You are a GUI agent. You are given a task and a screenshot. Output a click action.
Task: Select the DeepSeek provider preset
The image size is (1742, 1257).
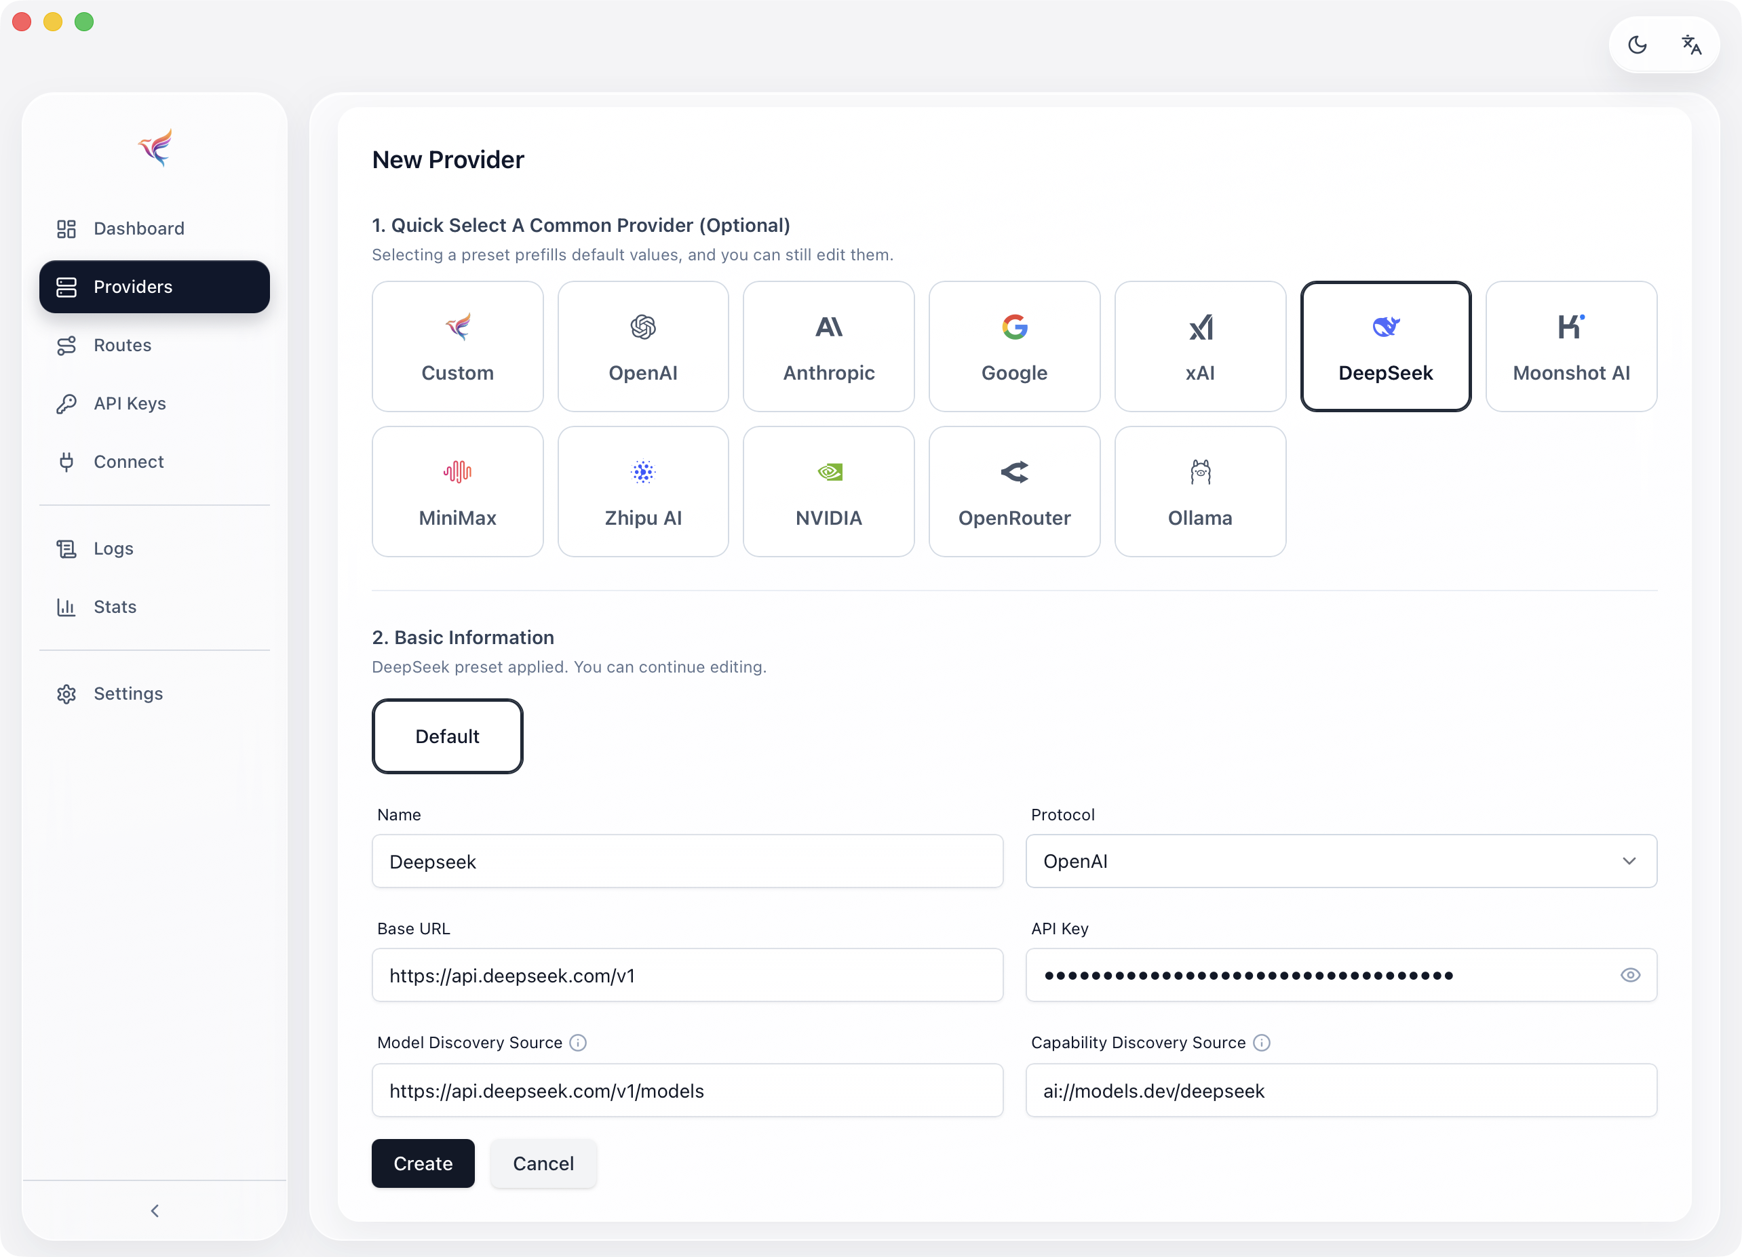coord(1386,346)
